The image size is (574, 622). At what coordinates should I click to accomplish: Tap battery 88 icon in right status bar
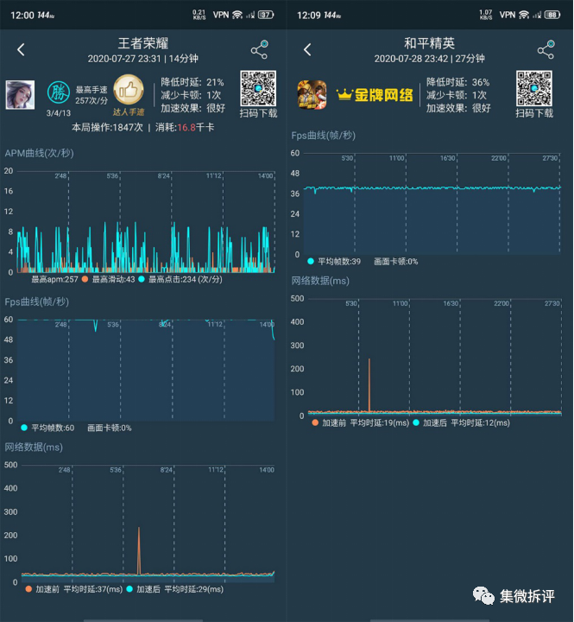coord(552,15)
